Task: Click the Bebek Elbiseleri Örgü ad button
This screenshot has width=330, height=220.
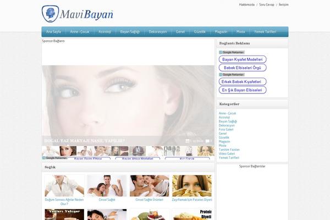Action: 243,68
